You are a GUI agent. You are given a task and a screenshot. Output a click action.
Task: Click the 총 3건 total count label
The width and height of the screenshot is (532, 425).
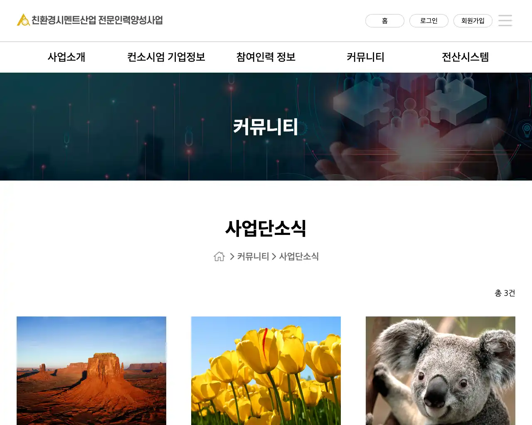click(x=505, y=293)
